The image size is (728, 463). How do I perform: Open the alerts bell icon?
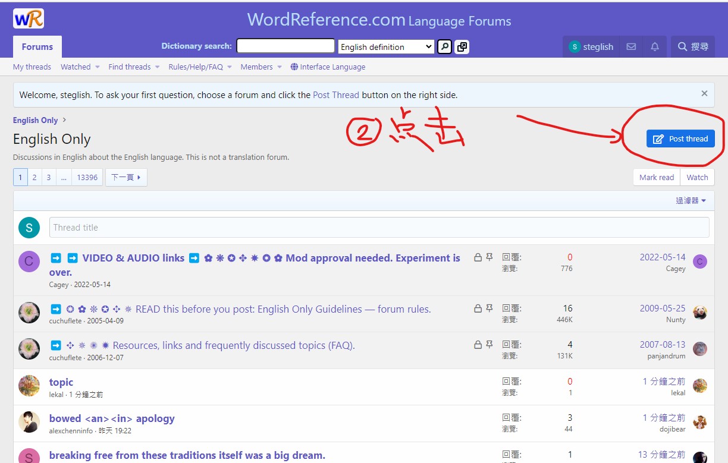coord(655,46)
